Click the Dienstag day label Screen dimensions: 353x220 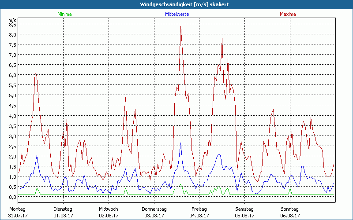(x=63, y=209)
